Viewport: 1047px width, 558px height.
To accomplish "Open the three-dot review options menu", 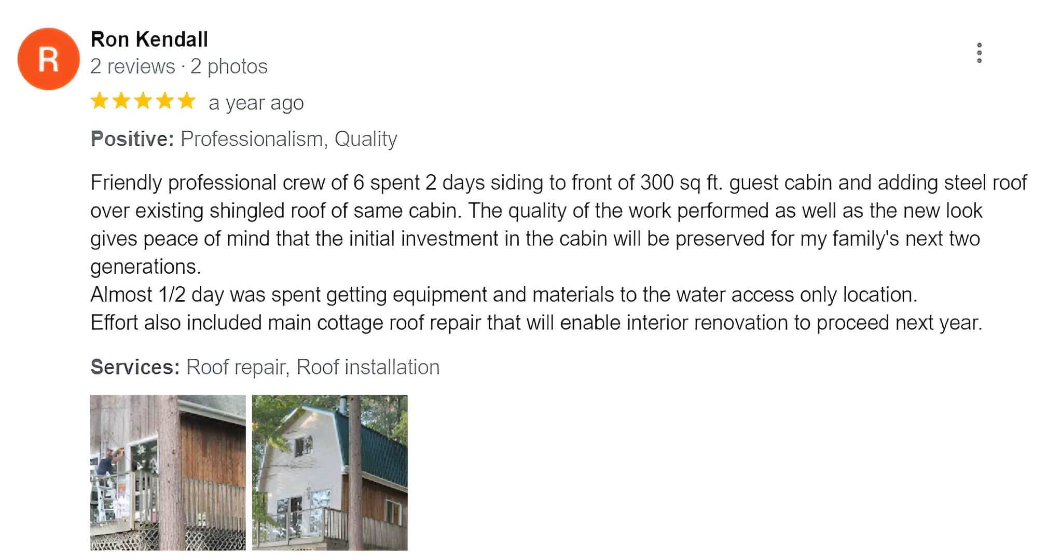I will click(979, 53).
